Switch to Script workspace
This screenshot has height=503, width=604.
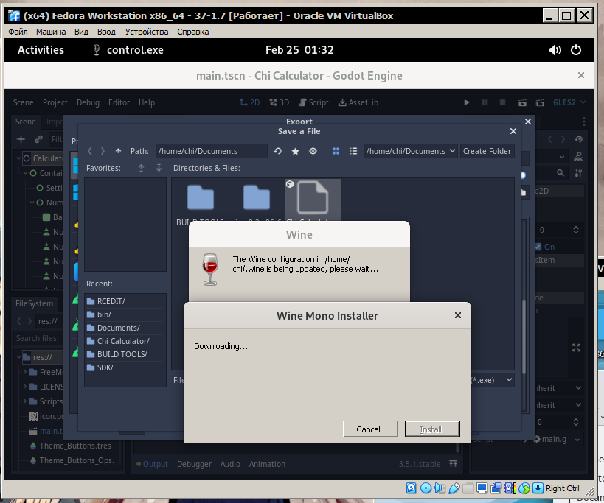(313, 102)
